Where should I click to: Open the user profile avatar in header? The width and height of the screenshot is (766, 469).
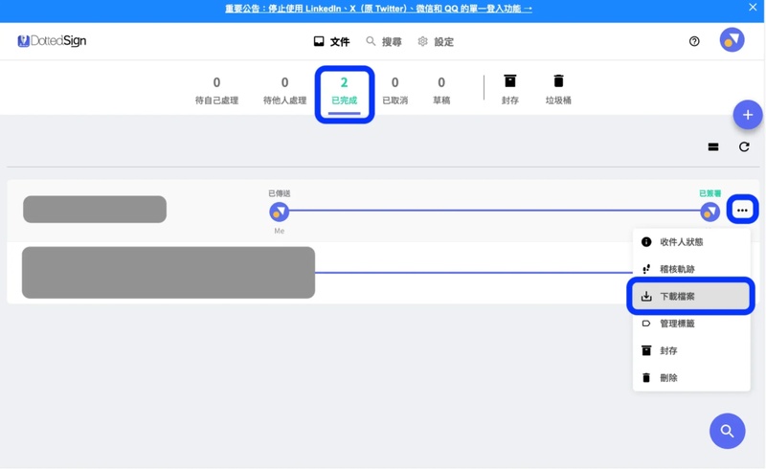(732, 40)
